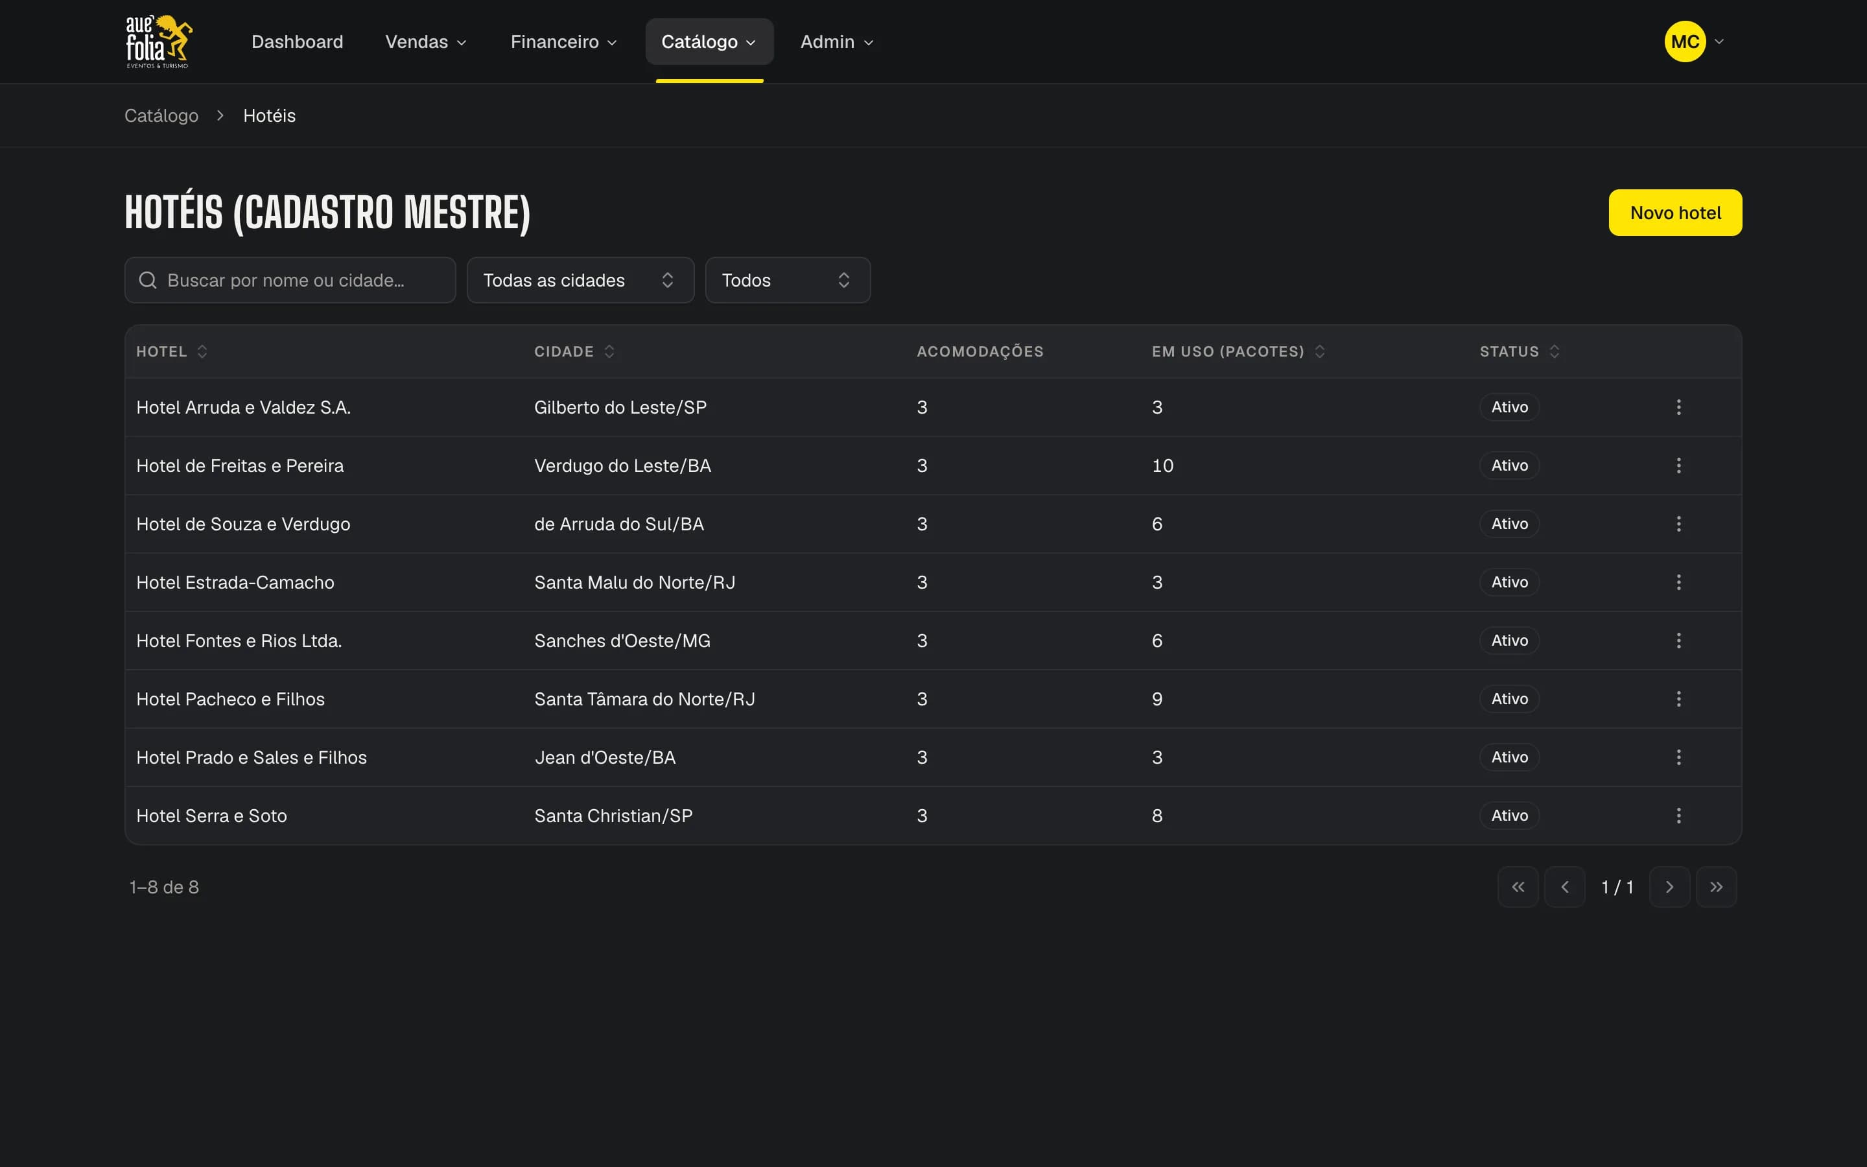Sort table by Status column
This screenshot has height=1167, width=1867.
coord(1519,351)
